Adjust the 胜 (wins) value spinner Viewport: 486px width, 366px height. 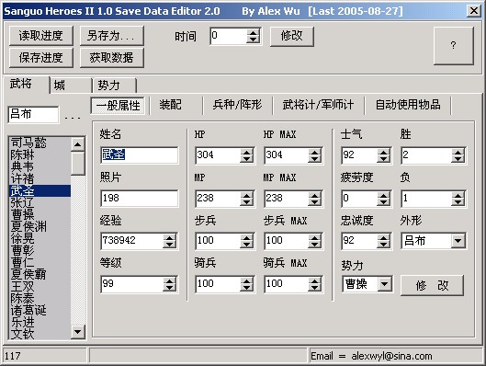point(458,155)
